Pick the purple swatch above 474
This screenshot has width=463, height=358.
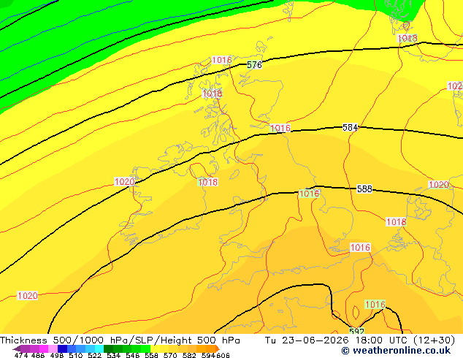(25, 349)
